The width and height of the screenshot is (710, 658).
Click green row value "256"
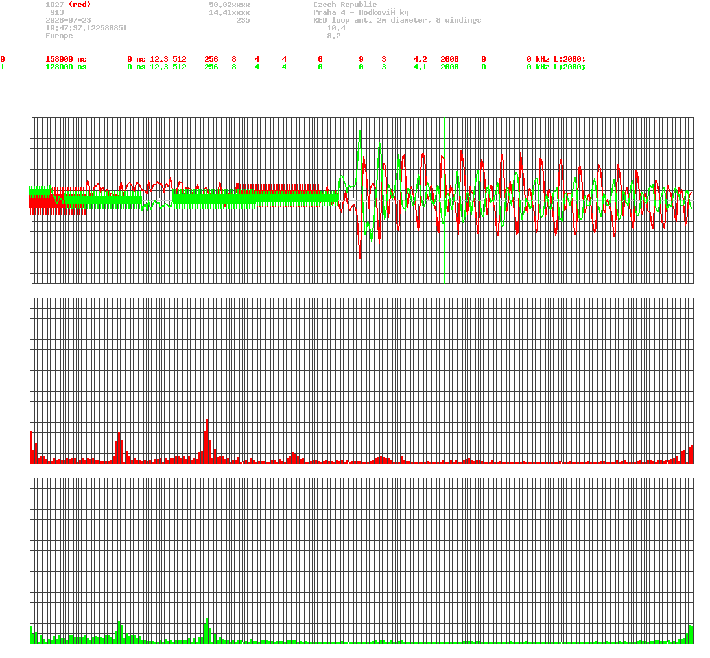[211, 67]
